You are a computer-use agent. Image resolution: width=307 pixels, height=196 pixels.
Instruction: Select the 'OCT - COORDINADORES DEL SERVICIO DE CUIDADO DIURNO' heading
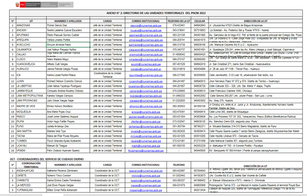[x=47, y=159]
